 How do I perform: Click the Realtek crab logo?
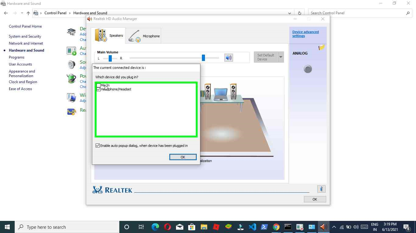pyautogui.click(x=97, y=190)
